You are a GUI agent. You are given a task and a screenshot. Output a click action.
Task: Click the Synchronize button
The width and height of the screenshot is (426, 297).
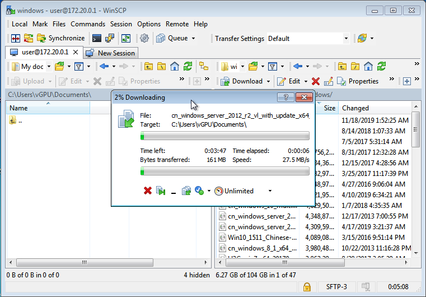click(61, 38)
